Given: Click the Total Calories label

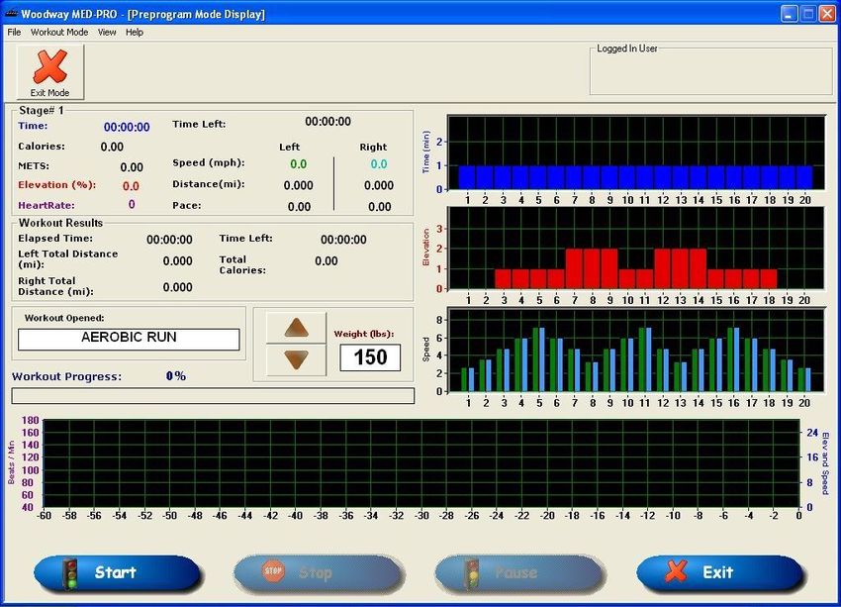Looking at the screenshot, I should pyautogui.click(x=242, y=265).
